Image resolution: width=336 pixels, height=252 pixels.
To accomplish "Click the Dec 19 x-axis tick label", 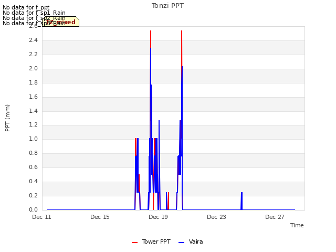I will pyautogui.click(x=158, y=217).
